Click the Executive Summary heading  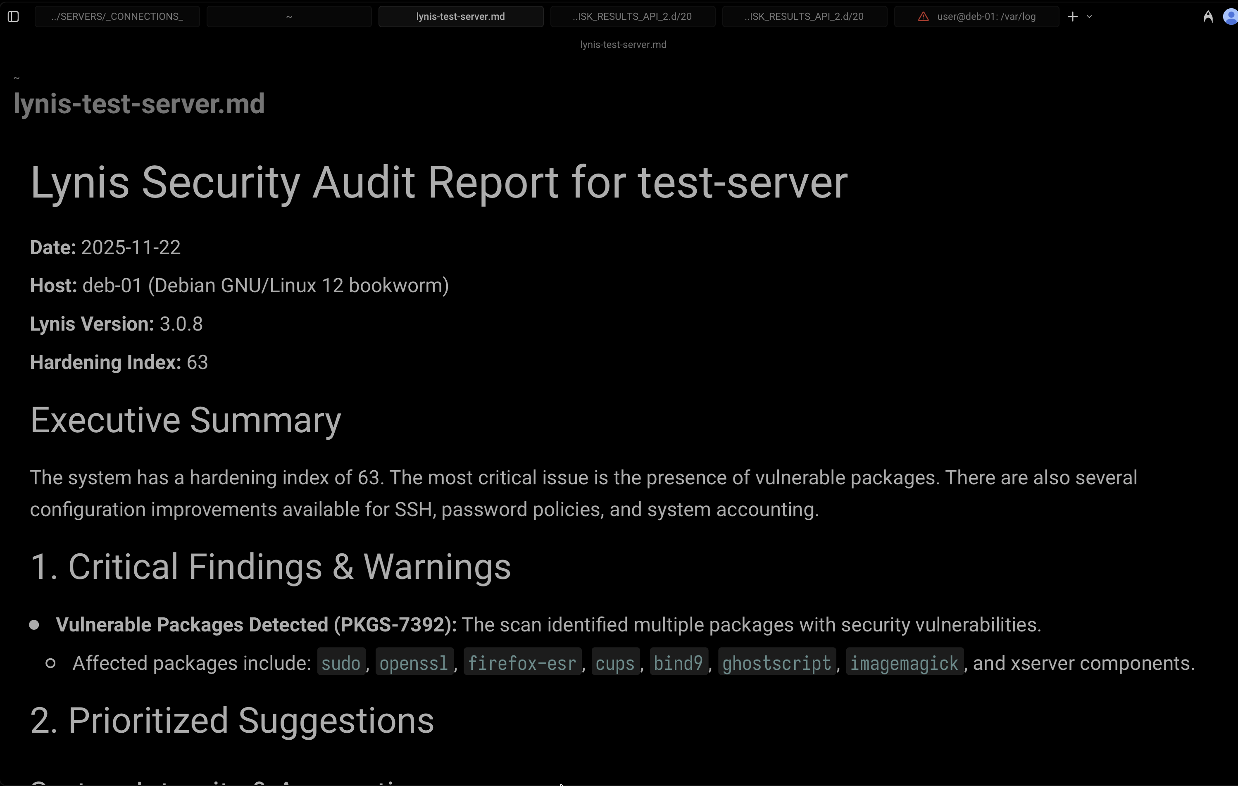tap(186, 421)
